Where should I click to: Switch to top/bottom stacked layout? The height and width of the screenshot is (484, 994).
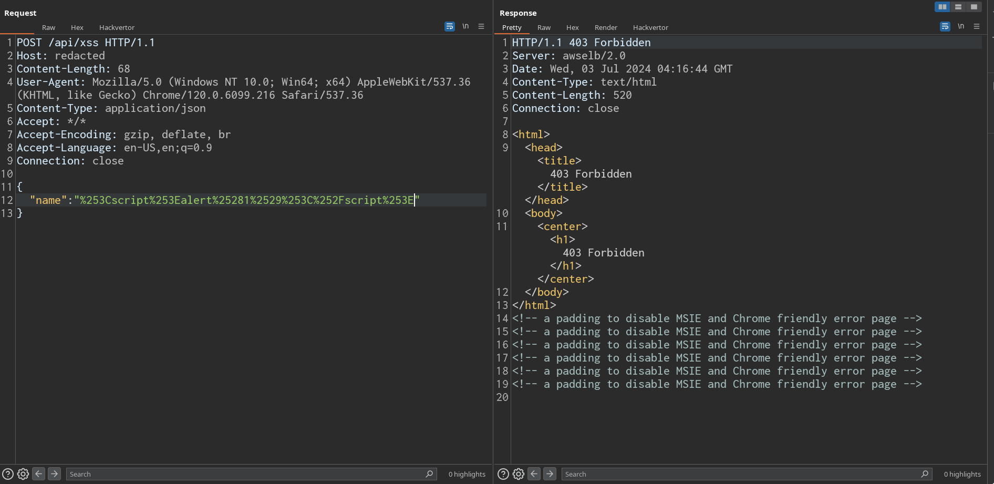coord(958,7)
